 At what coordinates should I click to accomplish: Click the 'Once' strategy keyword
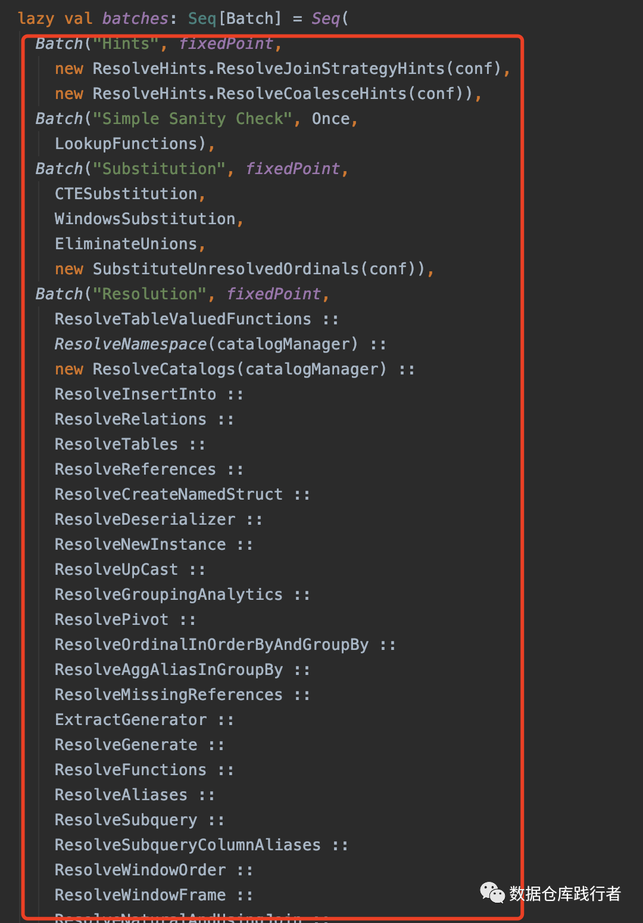(x=330, y=119)
